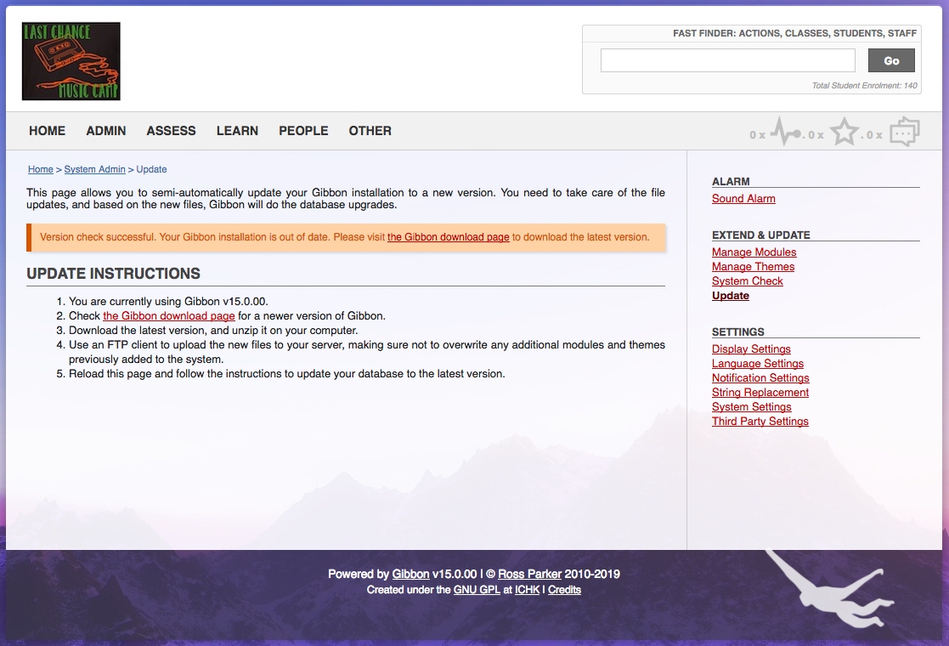Focus the Fast Finder search field
This screenshot has width=949, height=646.
[727, 60]
